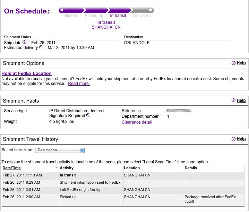Click the Help link in Shipment Options
Image resolution: width=249 pixels, height=212 pixels.
coord(241,63)
